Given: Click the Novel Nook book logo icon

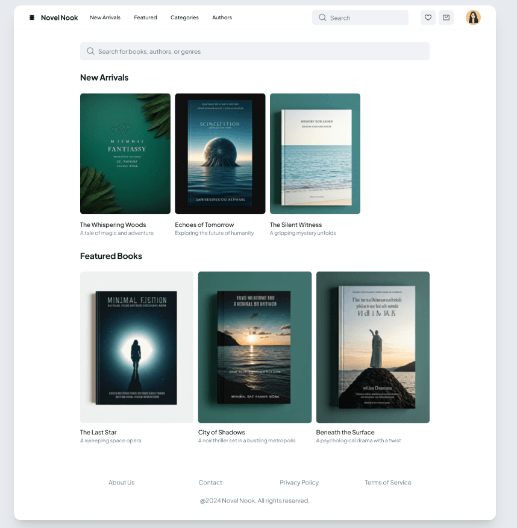Looking at the screenshot, I should [31, 17].
